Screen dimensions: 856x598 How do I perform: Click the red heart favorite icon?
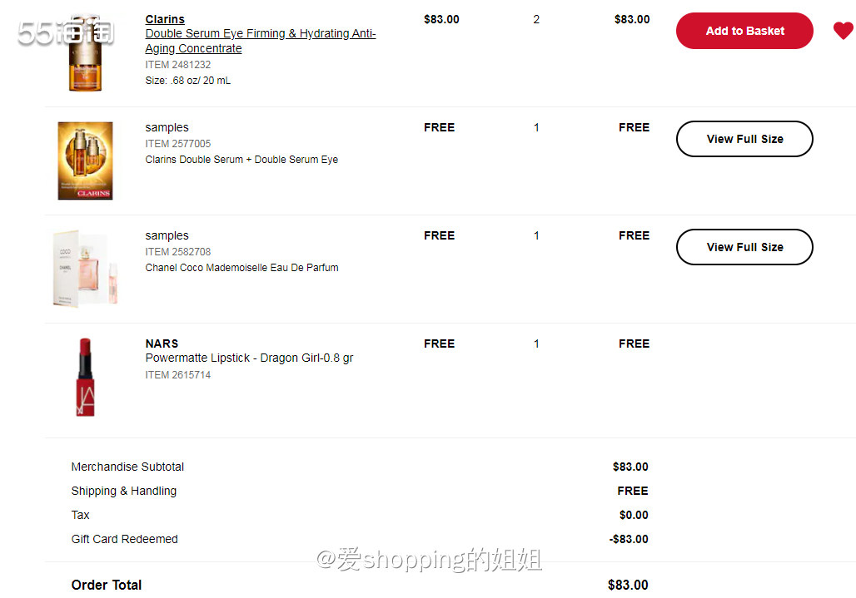843,31
